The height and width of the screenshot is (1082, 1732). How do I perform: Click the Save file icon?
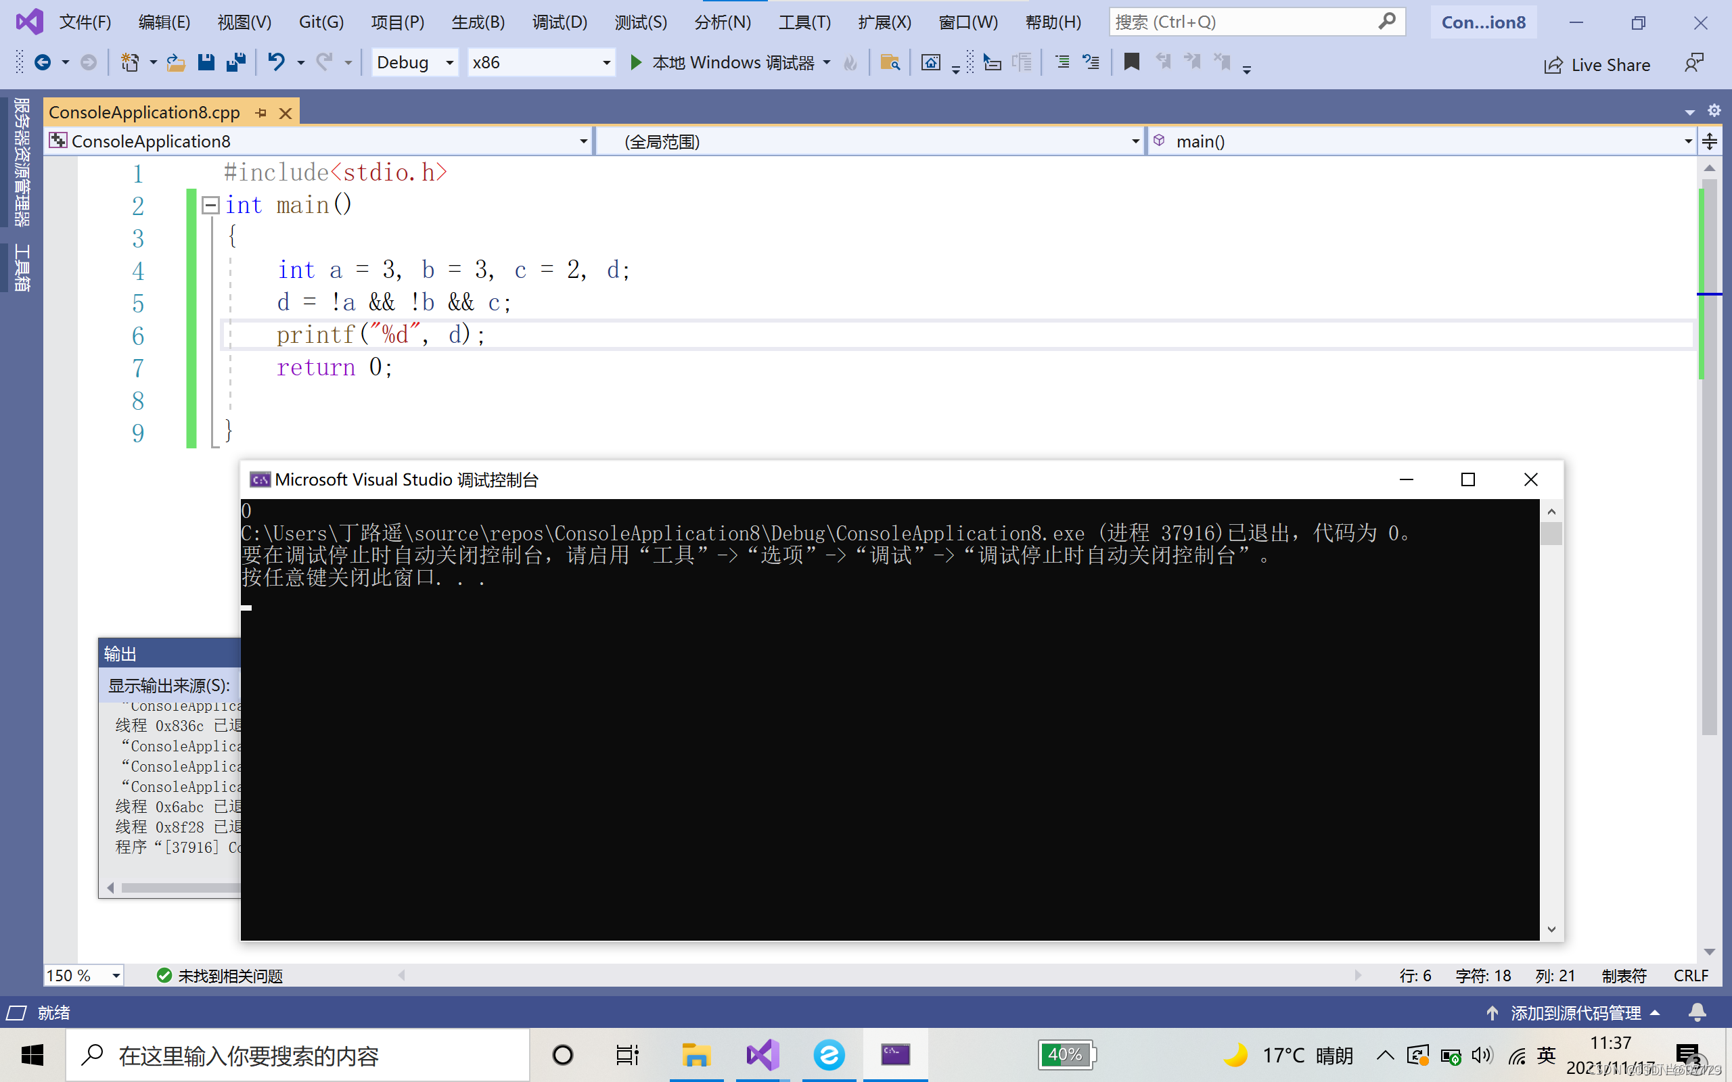(x=206, y=63)
